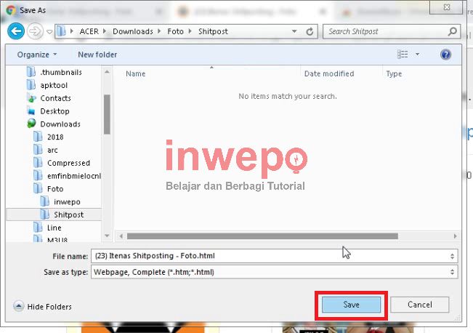Image resolution: width=473 pixels, height=333 pixels.
Task: Click the Desktop icon in tree
Action: [x=31, y=111]
